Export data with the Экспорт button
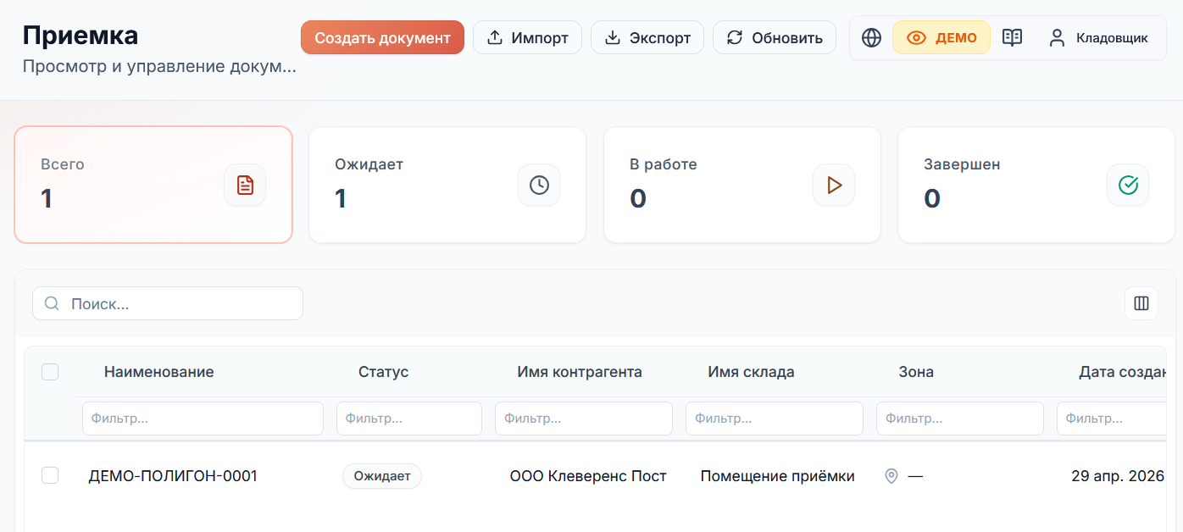 pyautogui.click(x=647, y=37)
